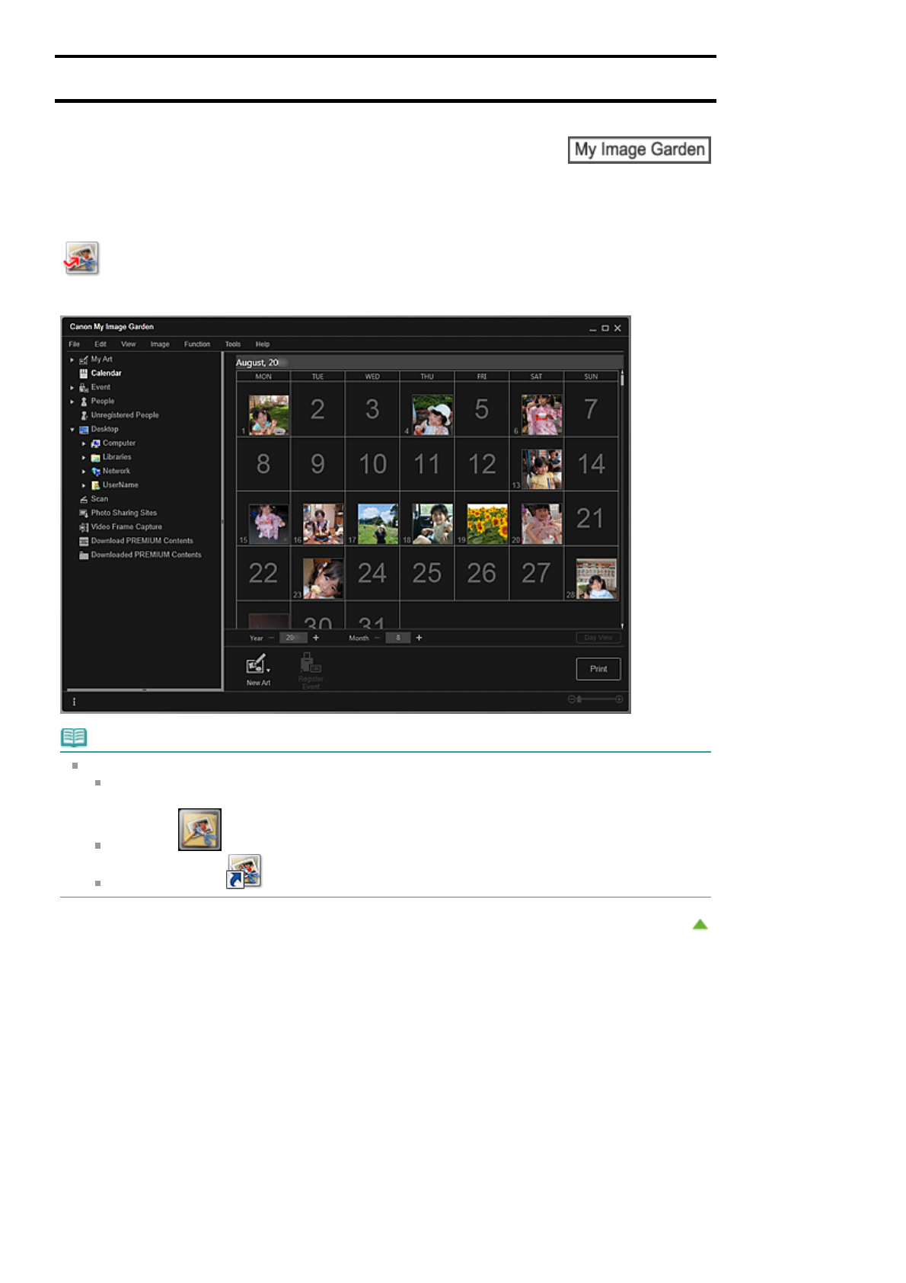Decrease the Month with the minus button
This screenshot has height=1283, width=906.
(377, 638)
